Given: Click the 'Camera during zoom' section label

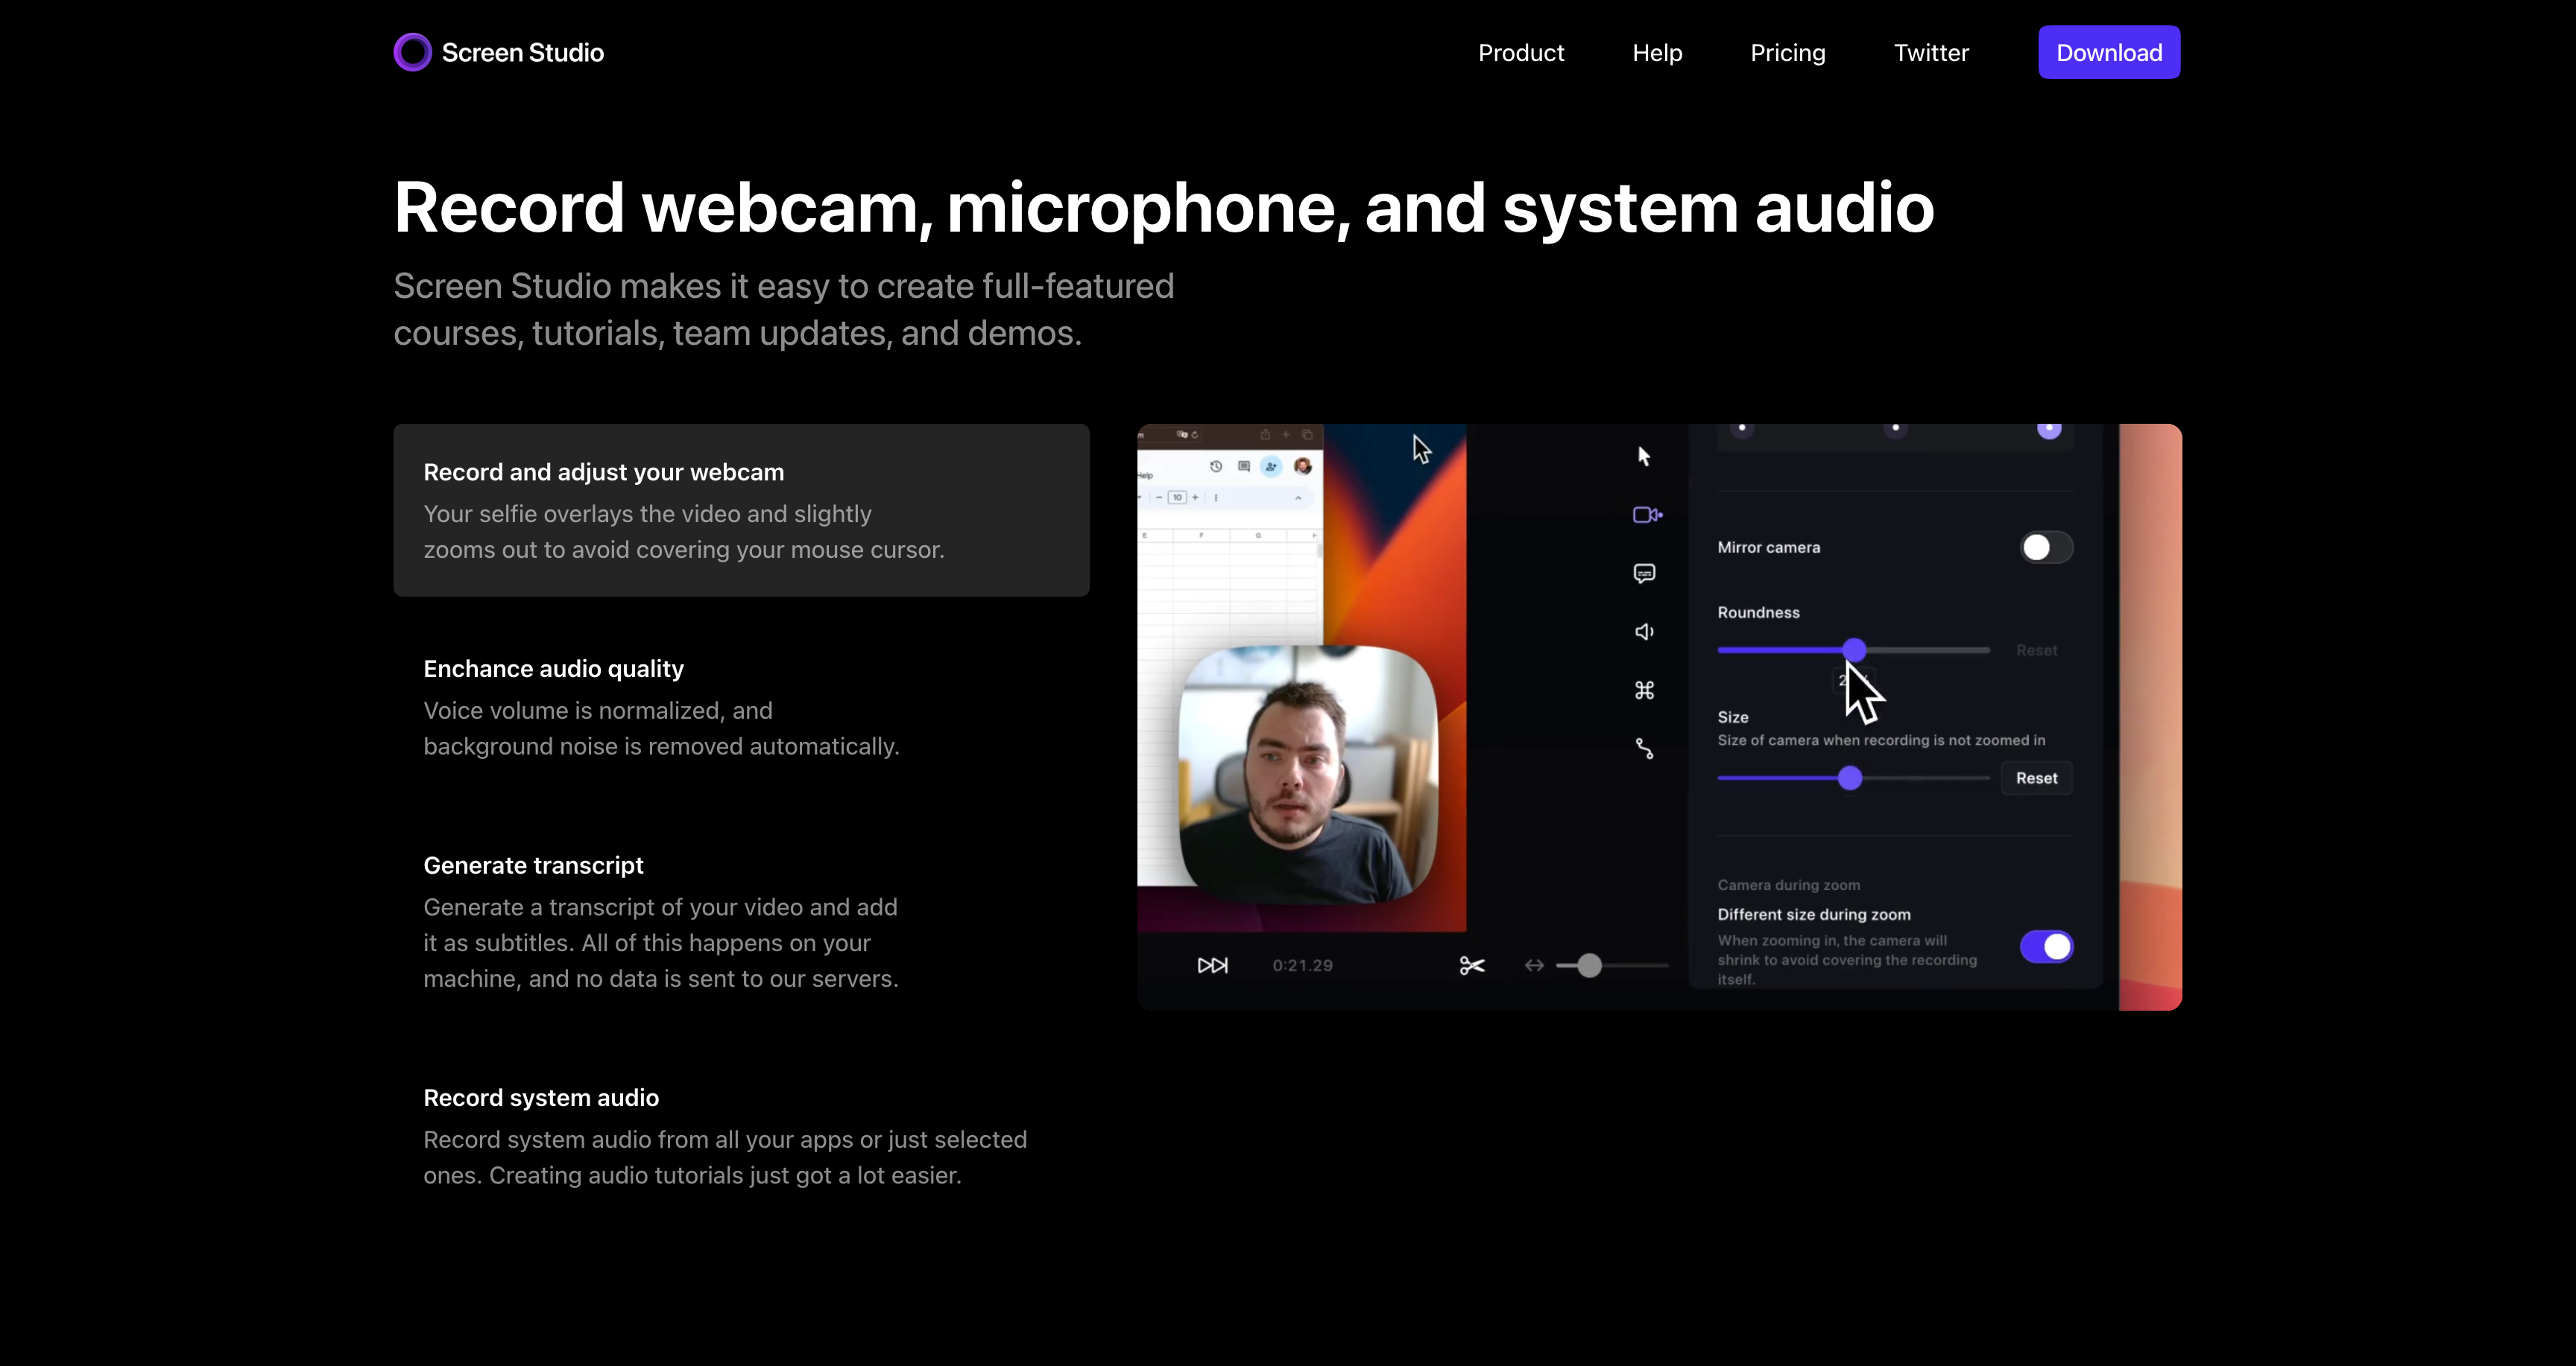Looking at the screenshot, I should point(1788,886).
